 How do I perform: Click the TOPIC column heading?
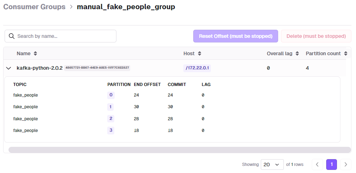click(20, 85)
